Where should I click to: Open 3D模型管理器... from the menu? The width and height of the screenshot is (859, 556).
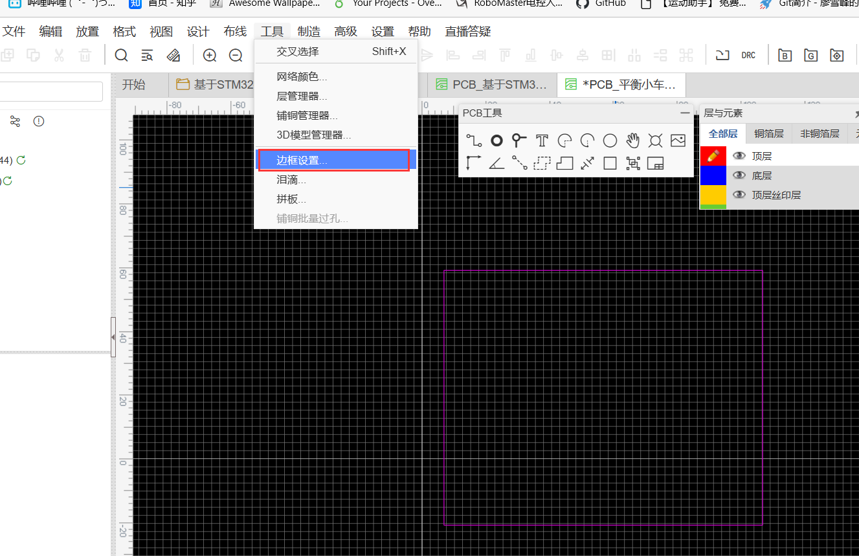[336, 135]
